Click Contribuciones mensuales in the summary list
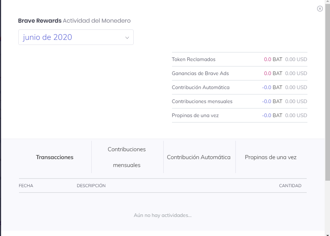This screenshot has width=330, height=236. click(202, 101)
